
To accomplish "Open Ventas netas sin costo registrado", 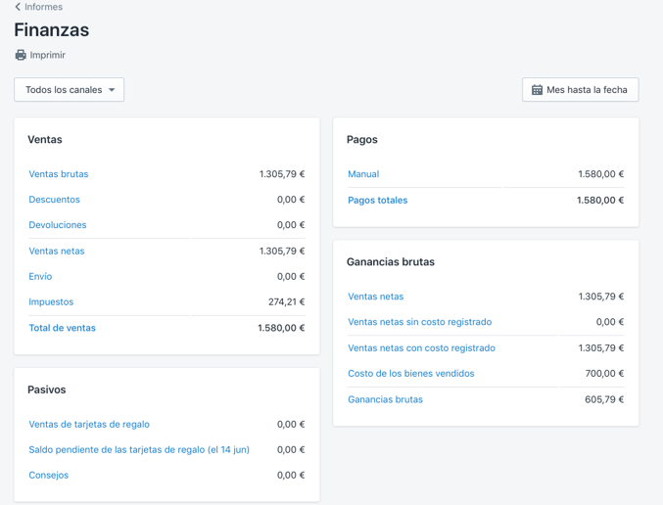I will pos(420,322).
